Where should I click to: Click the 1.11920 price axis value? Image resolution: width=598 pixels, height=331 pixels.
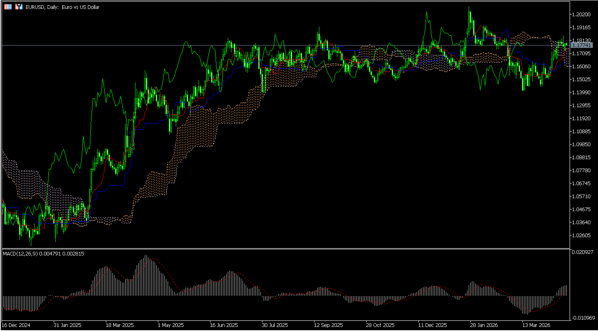(581, 119)
